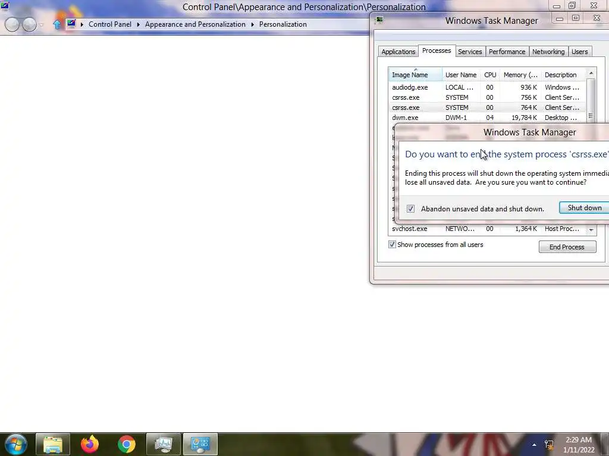Expand the arrow before the Control Panel breadcrumb
Image resolution: width=609 pixels, height=456 pixels.
[x=82, y=24]
